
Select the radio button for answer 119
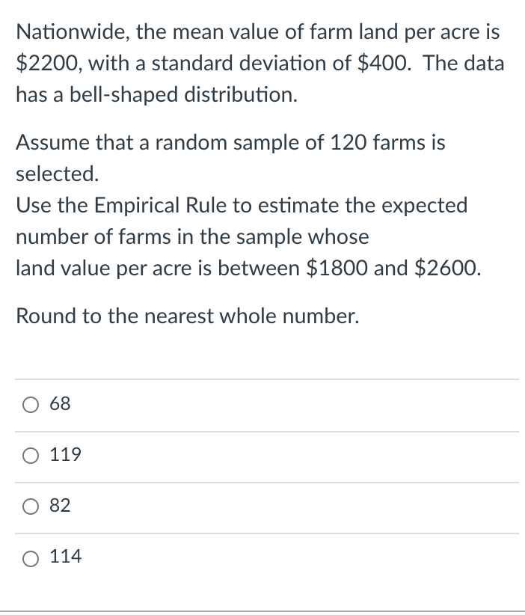point(30,456)
